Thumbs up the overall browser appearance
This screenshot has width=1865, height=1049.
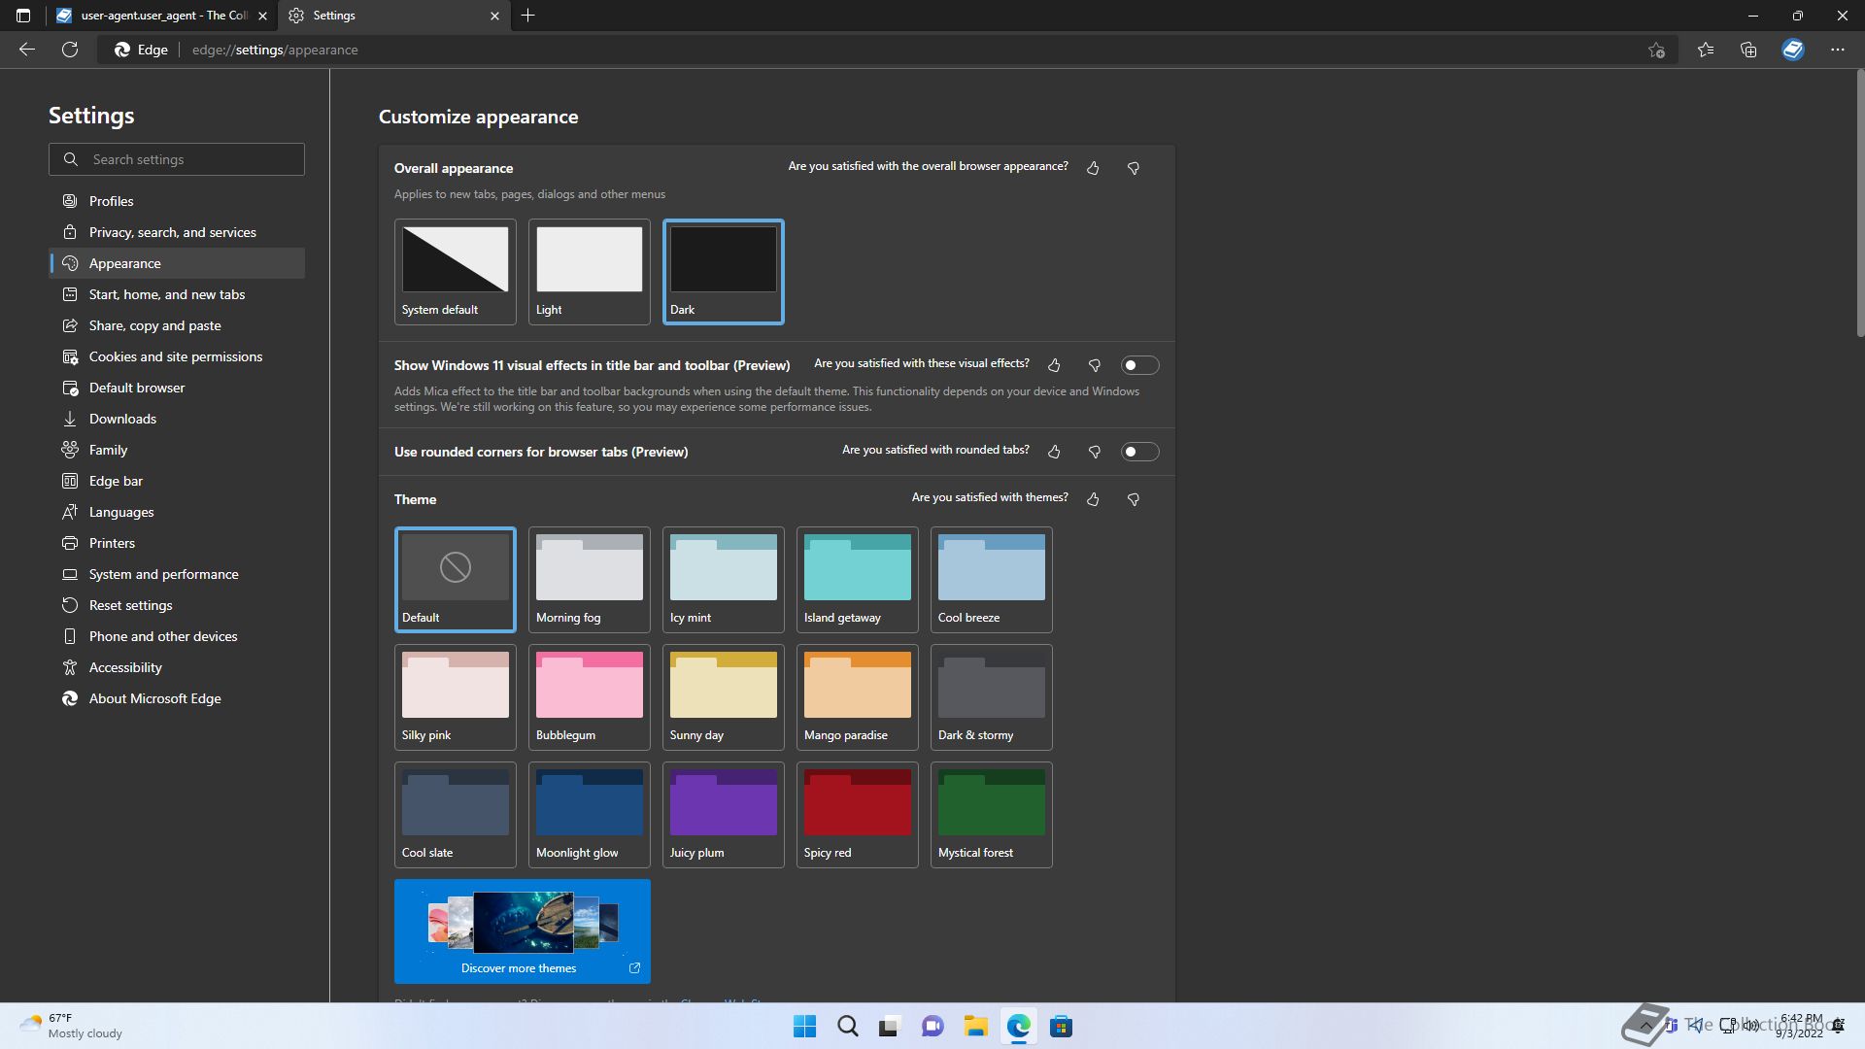tap(1093, 168)
